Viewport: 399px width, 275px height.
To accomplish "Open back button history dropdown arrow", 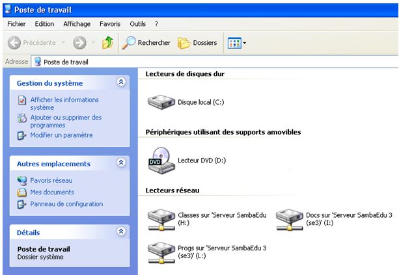I will 63,42.
